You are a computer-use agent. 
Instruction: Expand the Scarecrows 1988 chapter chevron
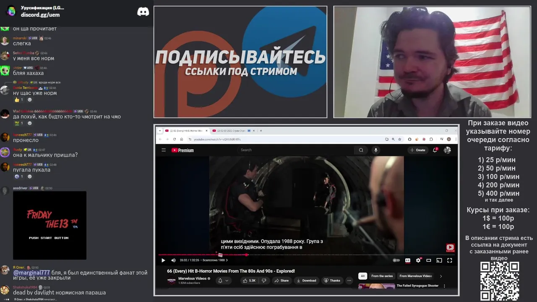coord(227,260)
